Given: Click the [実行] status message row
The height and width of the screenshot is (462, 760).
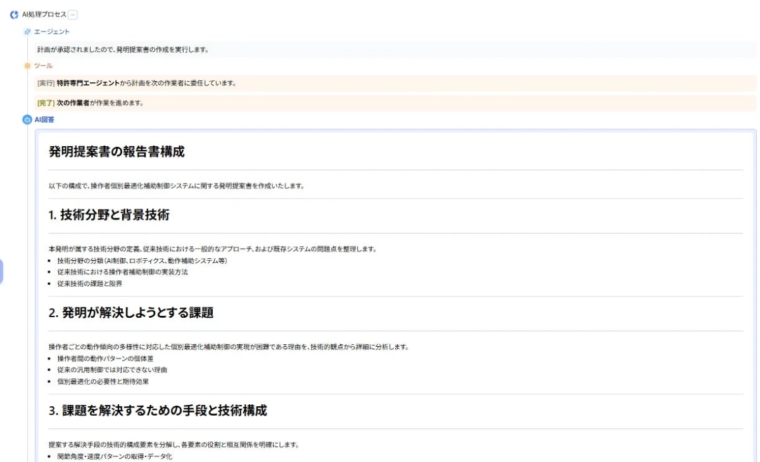Looking at the screenshot, I should point(139,83).
